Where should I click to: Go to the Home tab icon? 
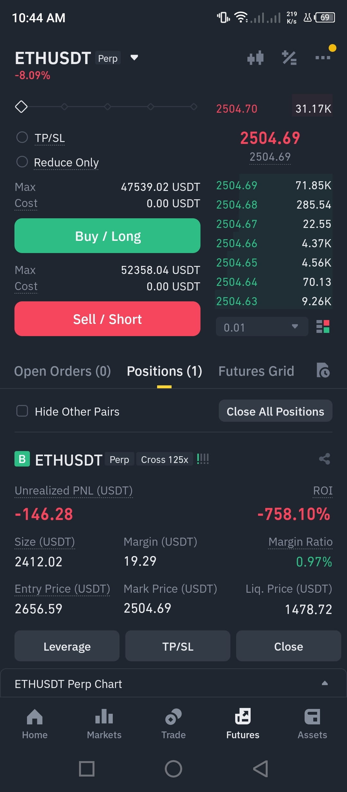coord(35,717)
